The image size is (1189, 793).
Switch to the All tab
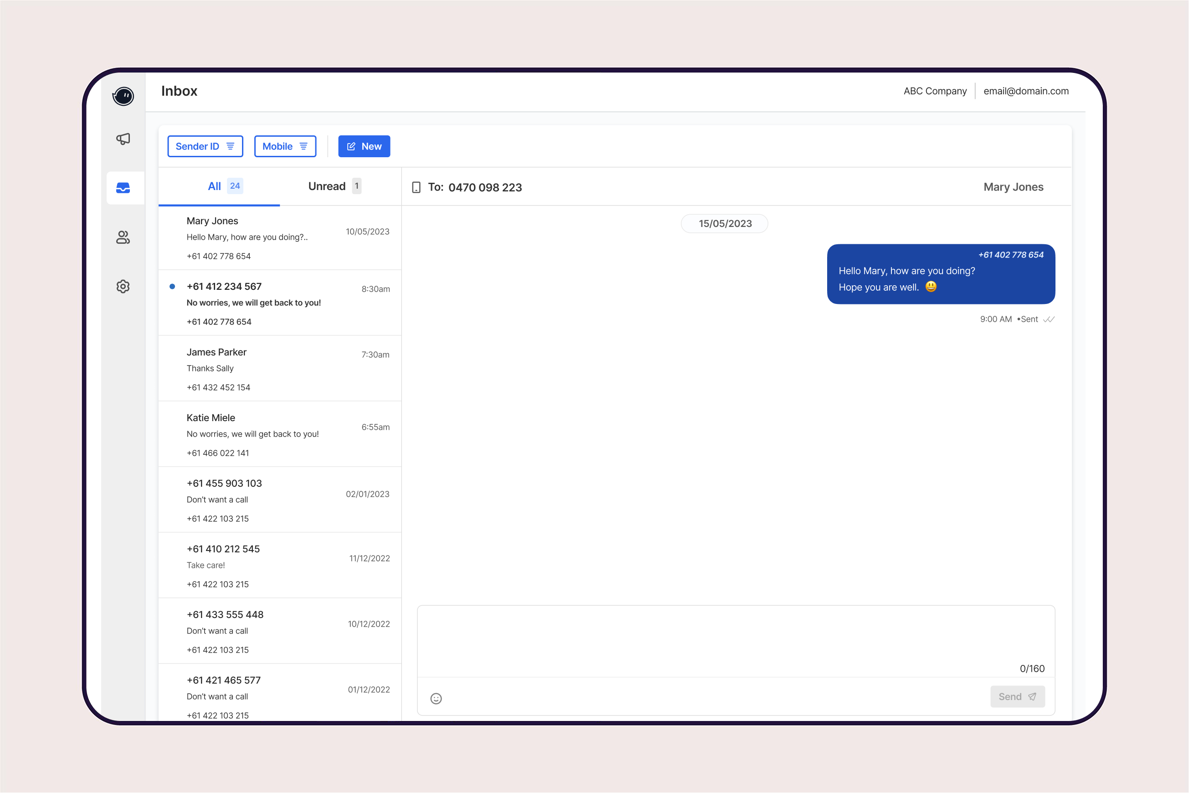[220, 186]
